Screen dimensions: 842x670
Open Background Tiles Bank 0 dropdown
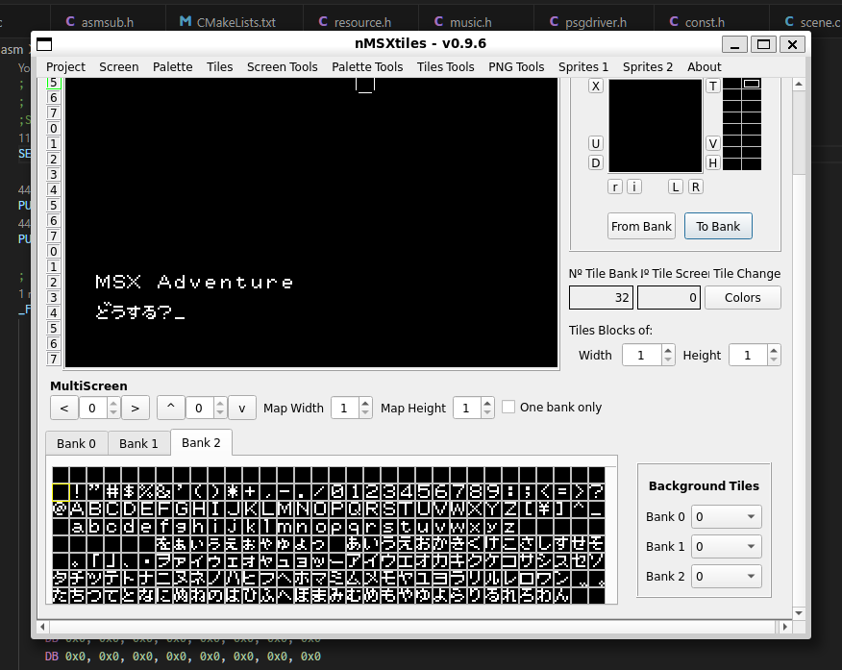click(726, 516)
